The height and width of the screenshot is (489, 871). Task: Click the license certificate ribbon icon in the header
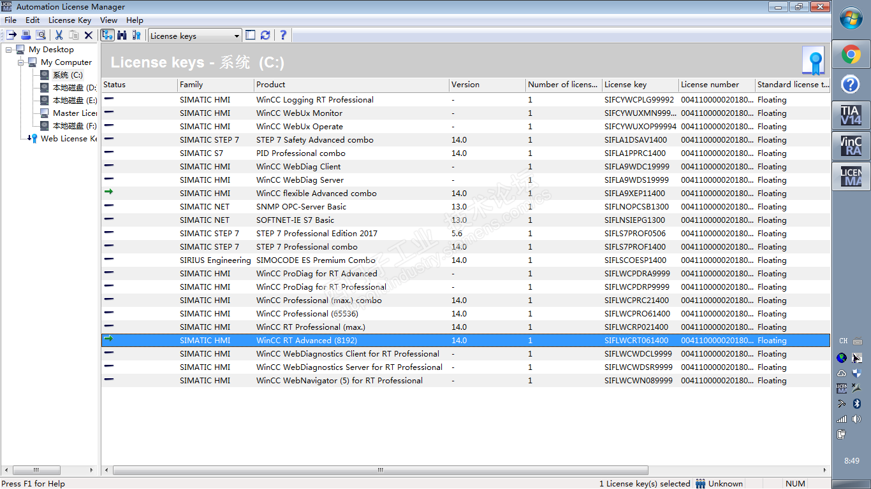[x=814, y=61]
